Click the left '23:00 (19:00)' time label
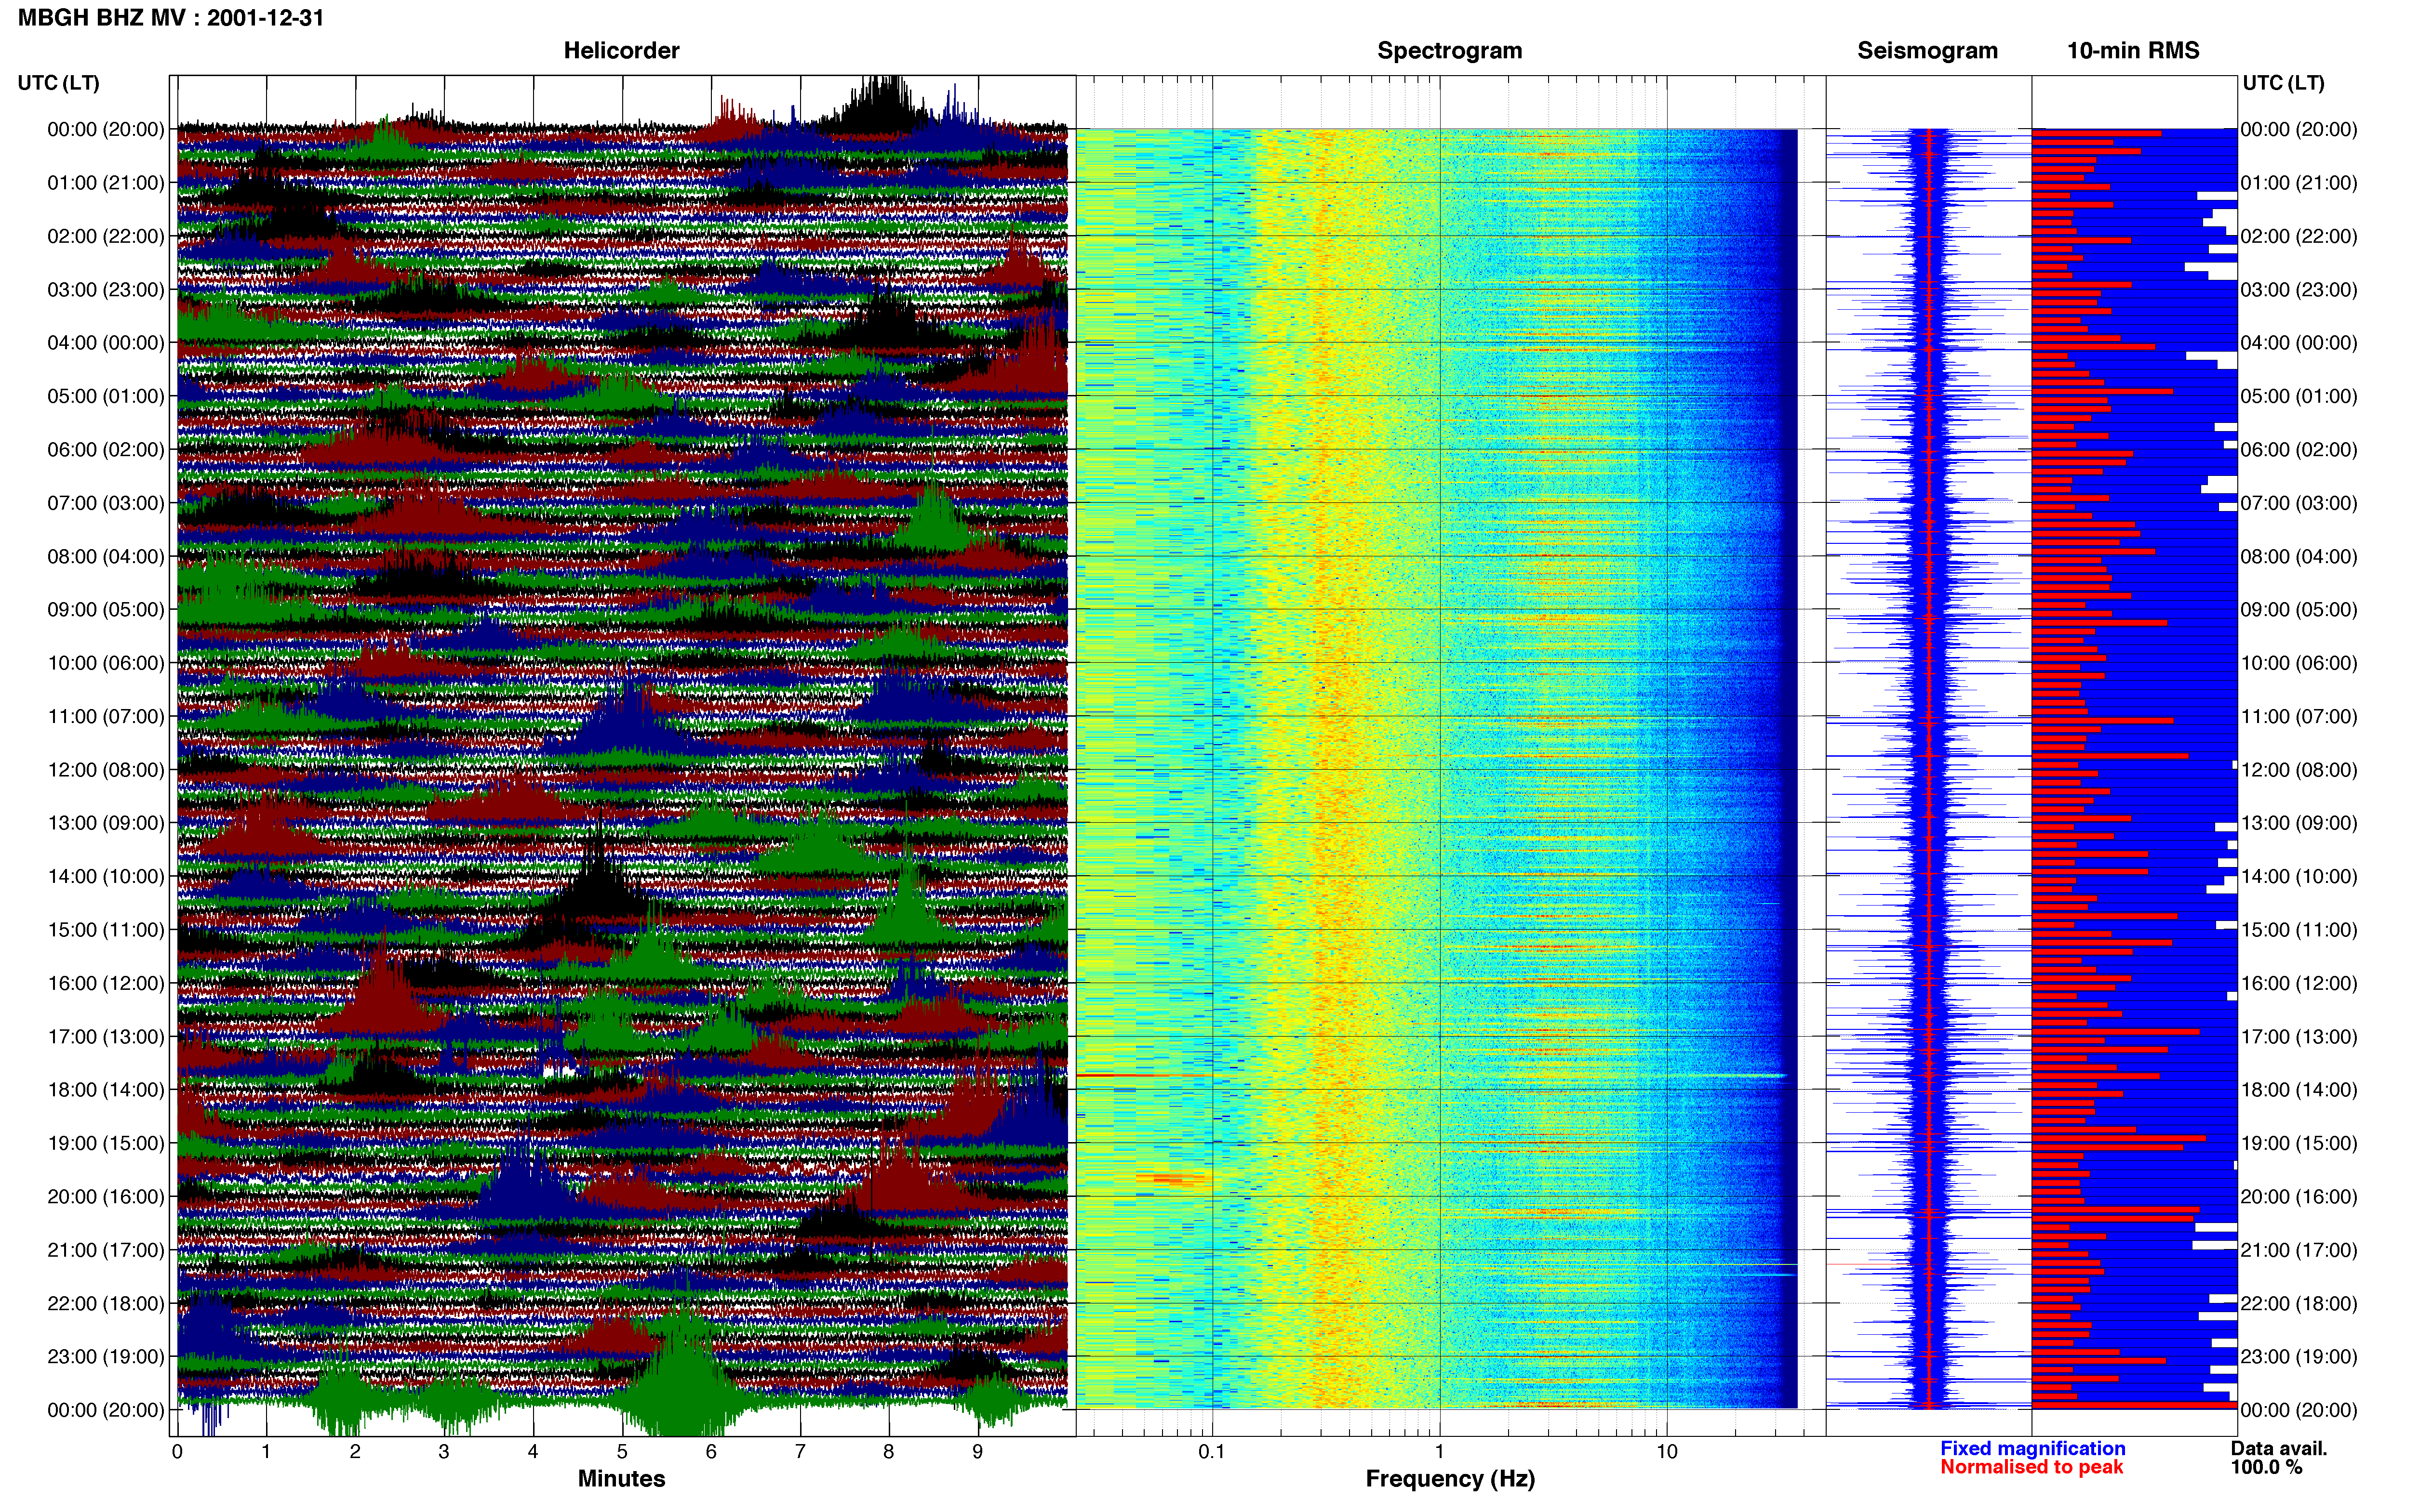2419x1512 pixels. point(106,1357)
